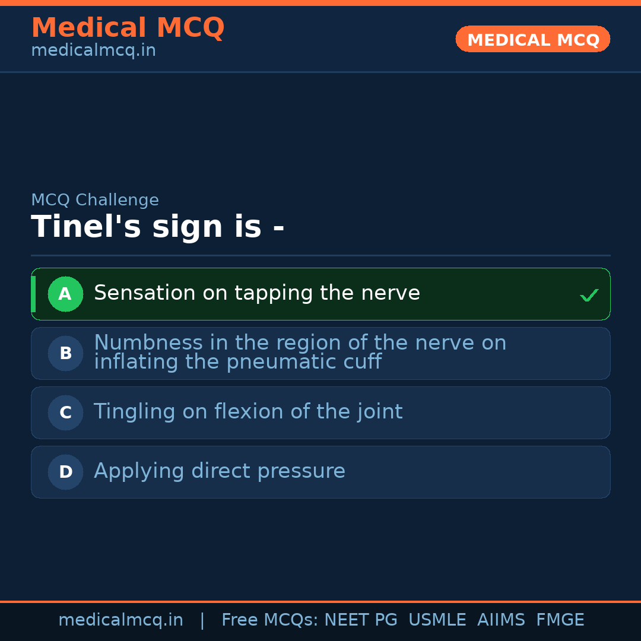Pick "Tingling on flexion of the joint"
This screenshot has height=641, width=641.
pos(248,412)
